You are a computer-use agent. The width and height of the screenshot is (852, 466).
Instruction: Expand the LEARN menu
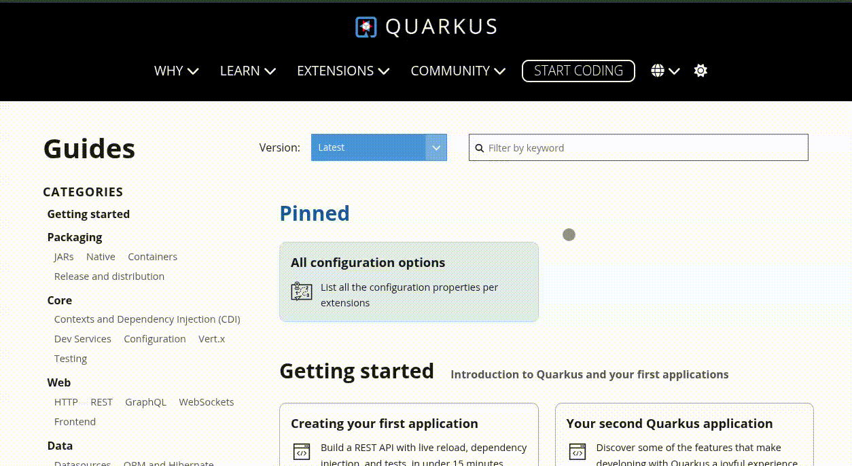coord(248,71)
